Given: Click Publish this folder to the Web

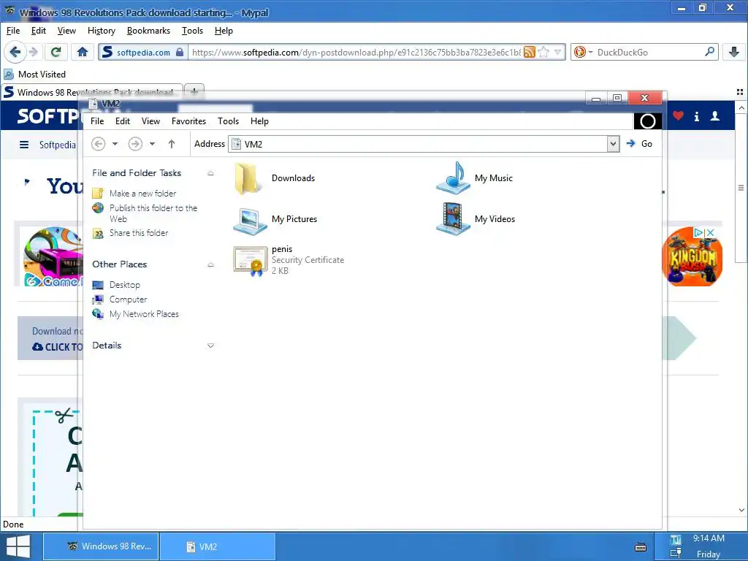Looking at the screenshot, I should pyautogui.click(x=153, y=213).
